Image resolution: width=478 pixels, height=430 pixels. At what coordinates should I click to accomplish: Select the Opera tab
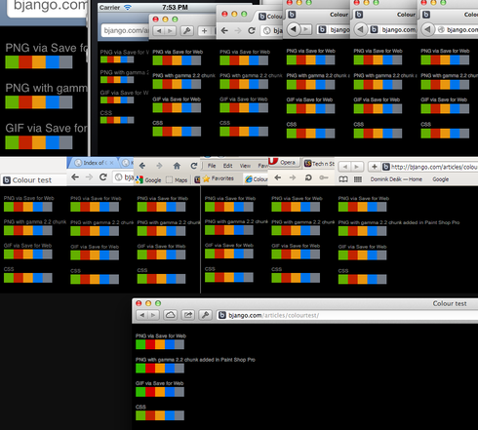tap(284, 162)
